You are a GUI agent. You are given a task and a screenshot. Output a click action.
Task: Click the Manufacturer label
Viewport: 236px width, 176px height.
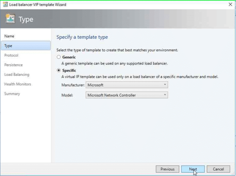(x=73, y=85)
